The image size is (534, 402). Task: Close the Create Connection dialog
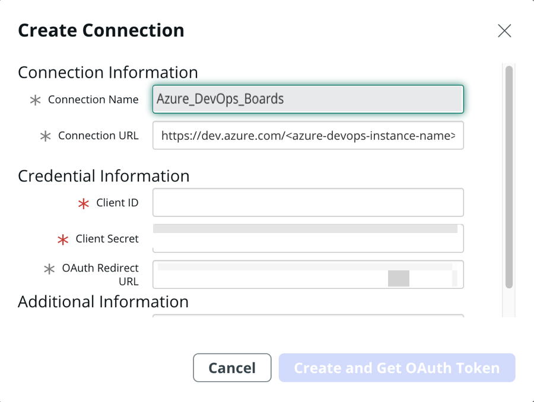(504, 31)
